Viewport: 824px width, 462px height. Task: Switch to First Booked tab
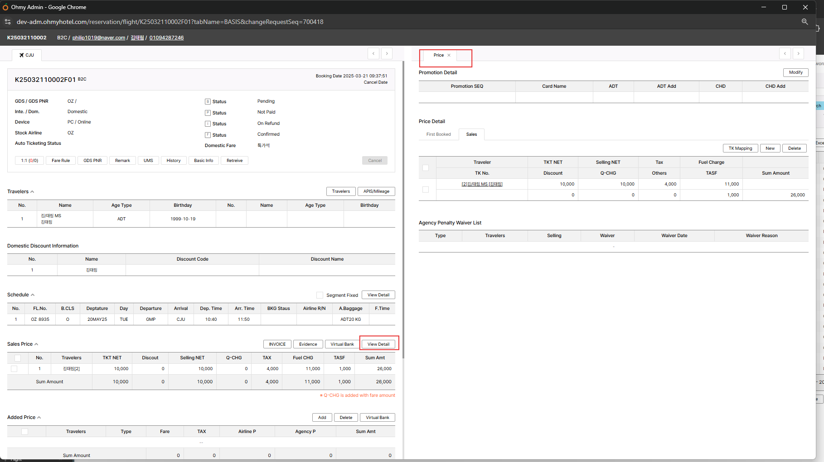click(438, 134)
